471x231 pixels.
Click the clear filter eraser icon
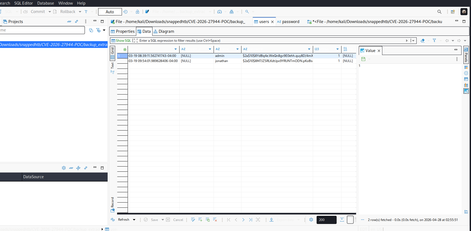[x=423, y=41]
